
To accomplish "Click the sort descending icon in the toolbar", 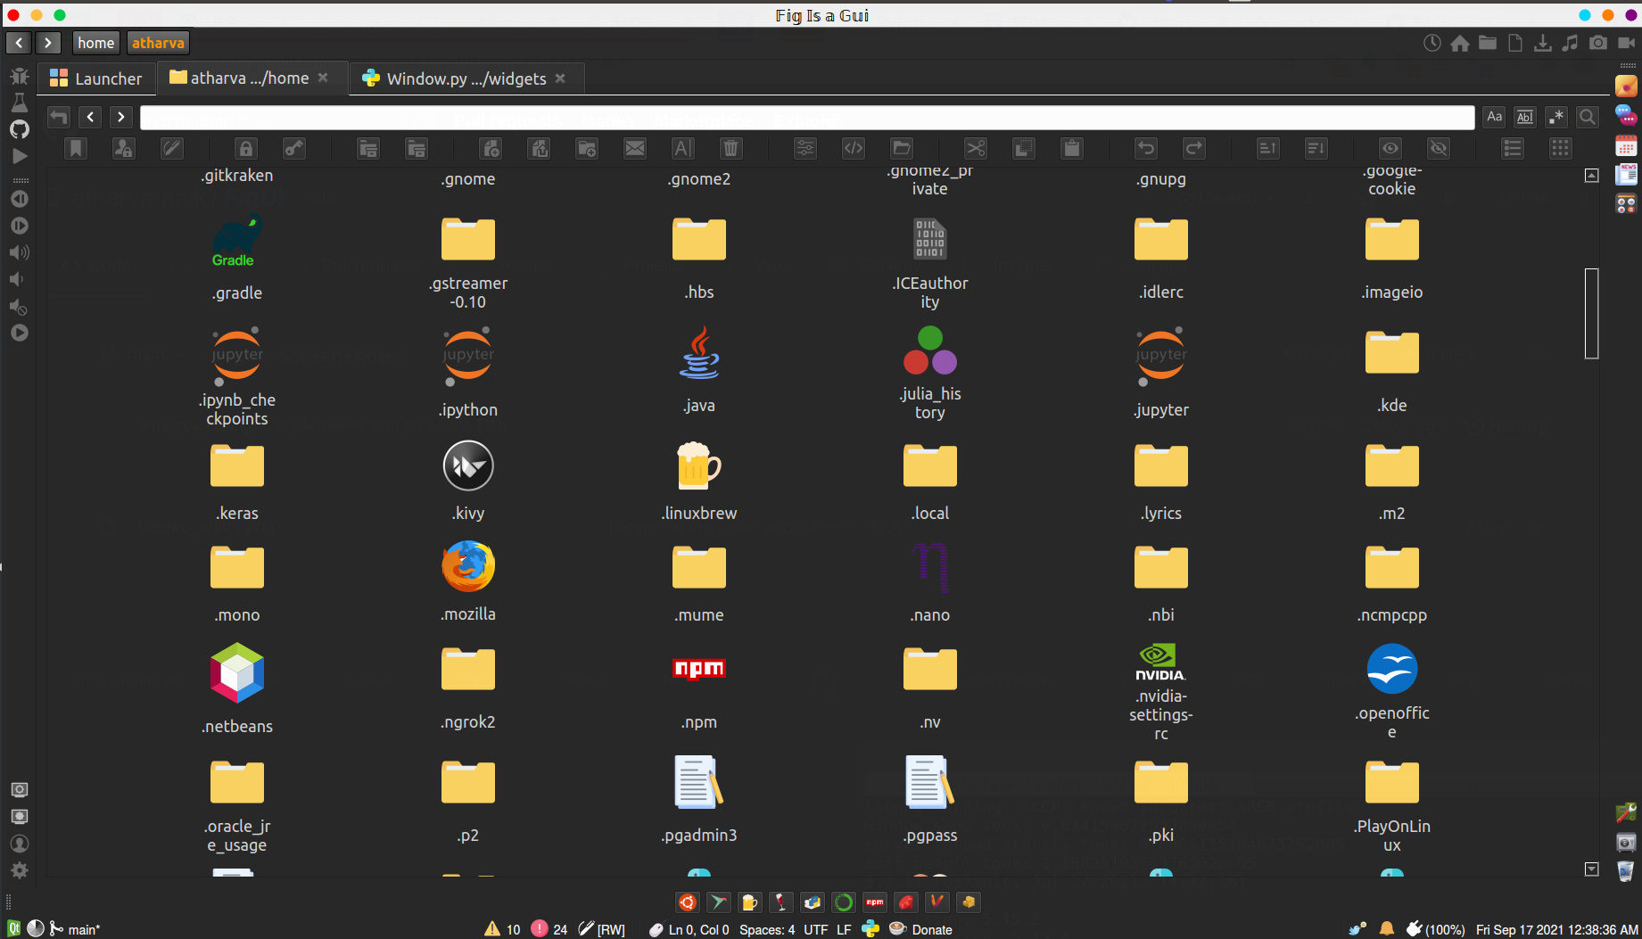I will pyautogui.click(x=1316, y=148).
